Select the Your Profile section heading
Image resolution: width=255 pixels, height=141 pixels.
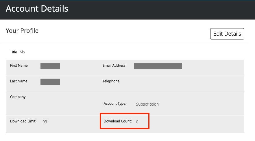22,30
